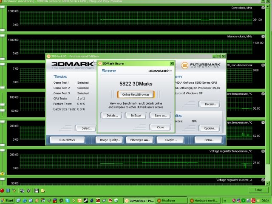Open Filtering & AA options
The image size is (272, 204).
click(140, 140)
